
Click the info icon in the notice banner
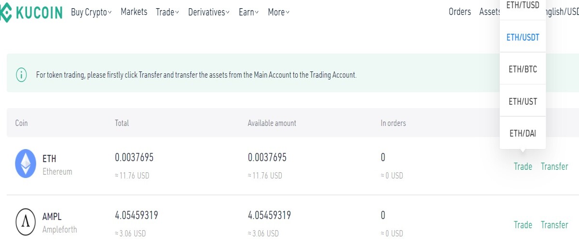coord(21,75)
